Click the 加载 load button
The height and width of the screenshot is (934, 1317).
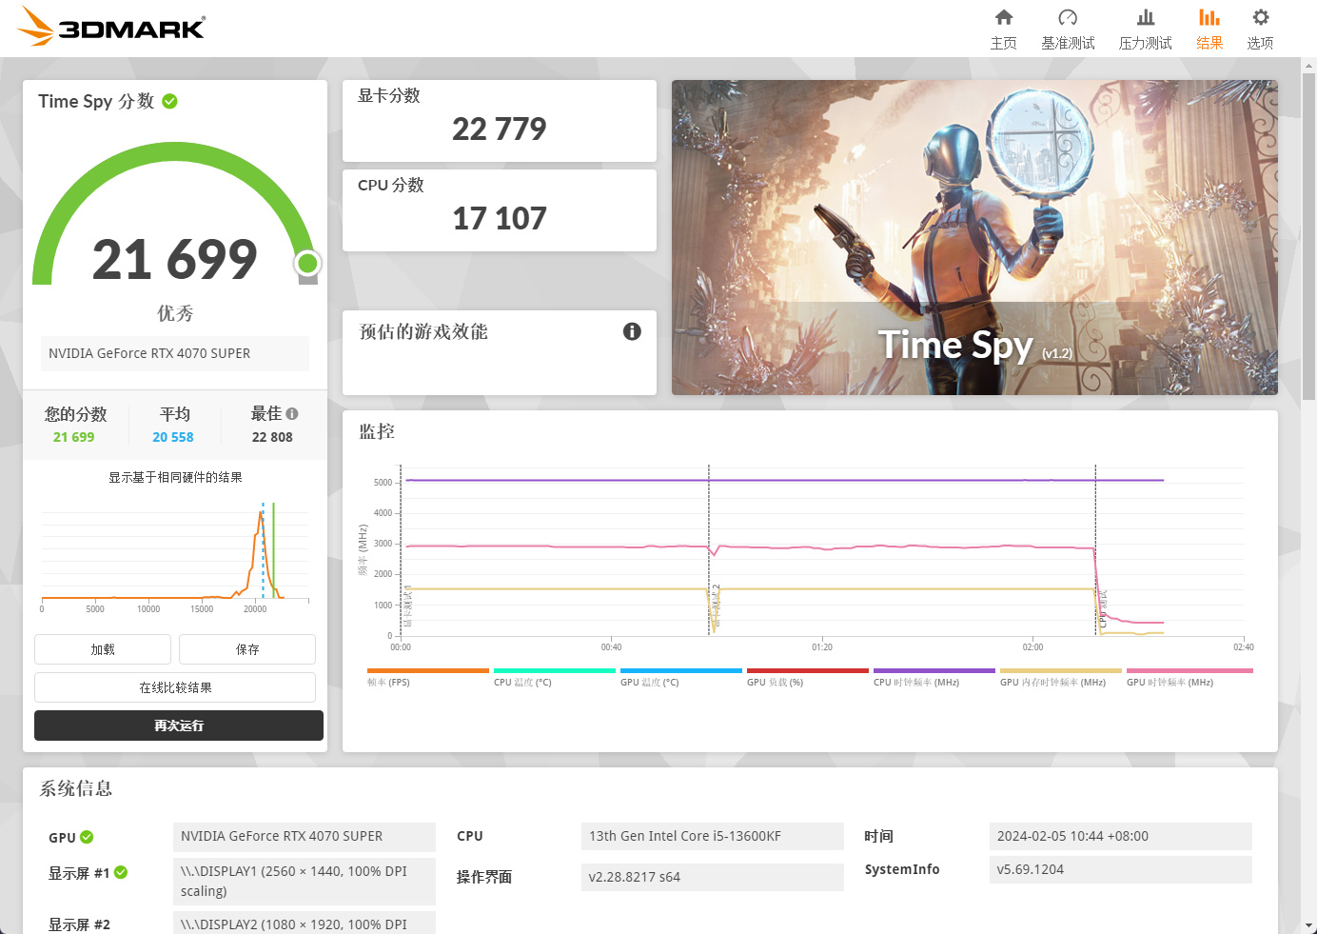coord(103,649)
